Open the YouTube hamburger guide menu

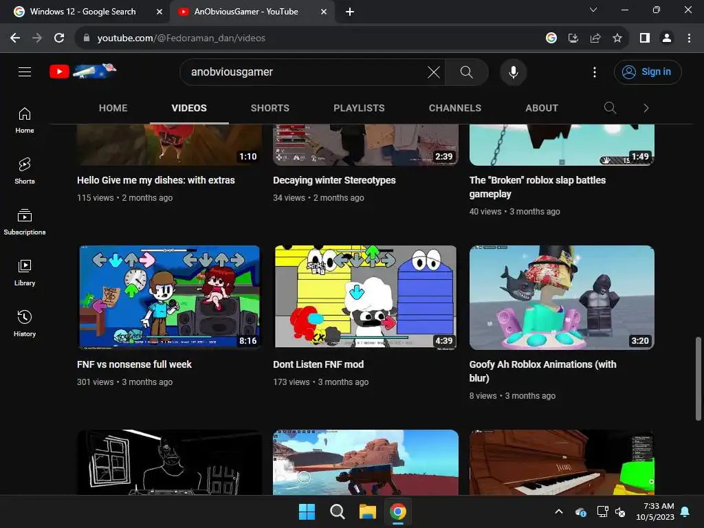25,71
